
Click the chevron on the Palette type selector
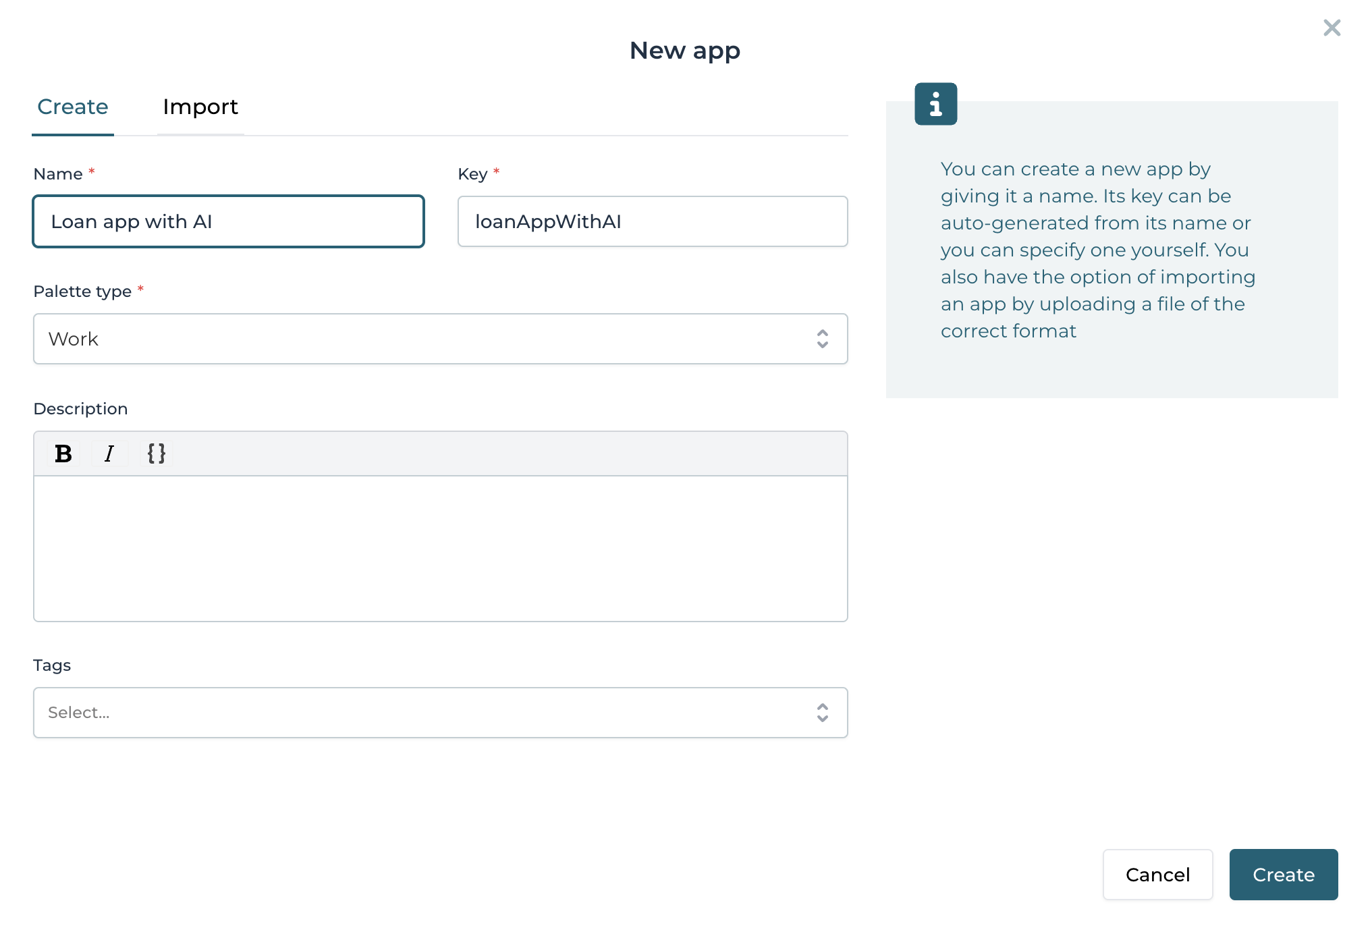click(822, 339)
